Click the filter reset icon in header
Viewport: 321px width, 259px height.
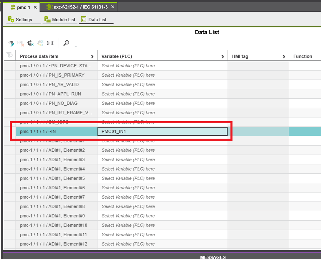[x=10, y=56]
